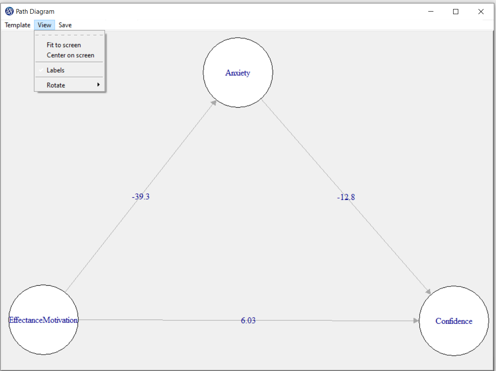Viewport: 496px width, 371px height.
Task: Select Center on screen option
Action: [70, 55]
